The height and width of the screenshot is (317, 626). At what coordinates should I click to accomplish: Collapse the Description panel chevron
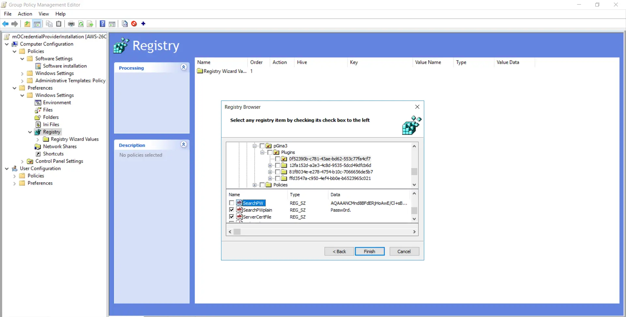pyautogui.click(x=184, y=144)
